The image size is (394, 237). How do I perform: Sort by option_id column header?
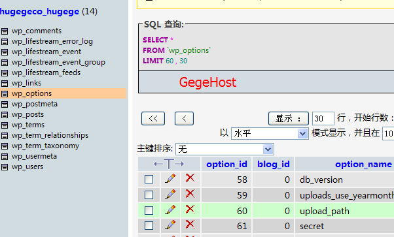[226, 165]
